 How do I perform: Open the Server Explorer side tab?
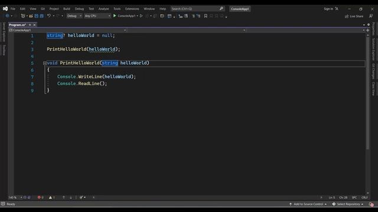coord(4,32)
